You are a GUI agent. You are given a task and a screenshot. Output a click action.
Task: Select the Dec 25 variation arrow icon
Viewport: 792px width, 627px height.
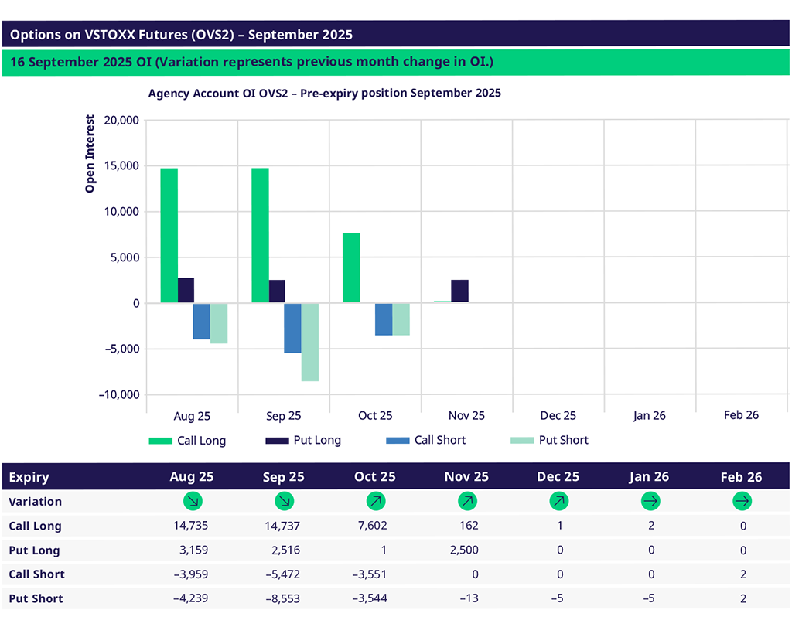click(559, 501)
